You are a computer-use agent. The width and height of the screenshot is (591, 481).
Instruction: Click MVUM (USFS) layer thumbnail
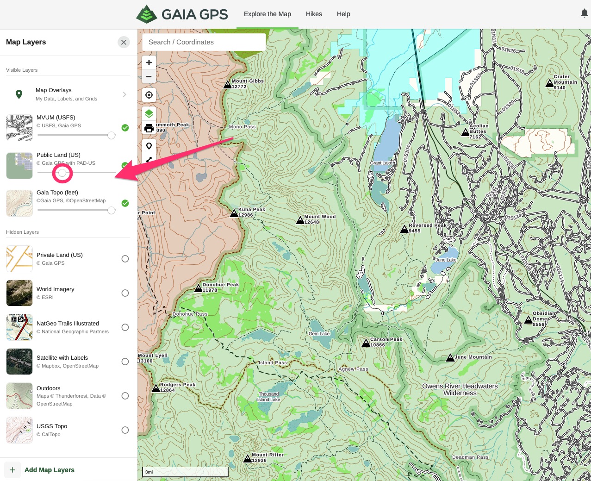19,128
